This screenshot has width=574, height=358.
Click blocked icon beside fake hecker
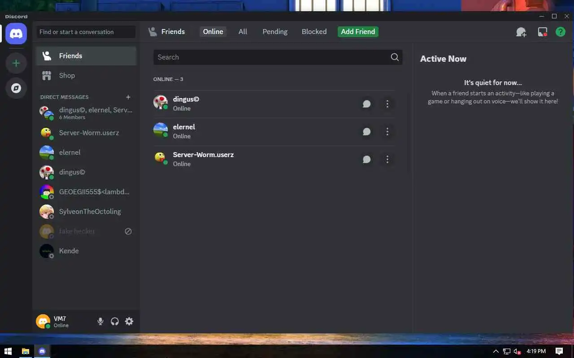pos(128,231)
